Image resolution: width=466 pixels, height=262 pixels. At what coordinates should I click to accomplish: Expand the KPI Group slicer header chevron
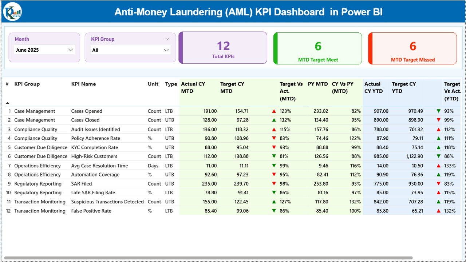click(x=167, y=39)
